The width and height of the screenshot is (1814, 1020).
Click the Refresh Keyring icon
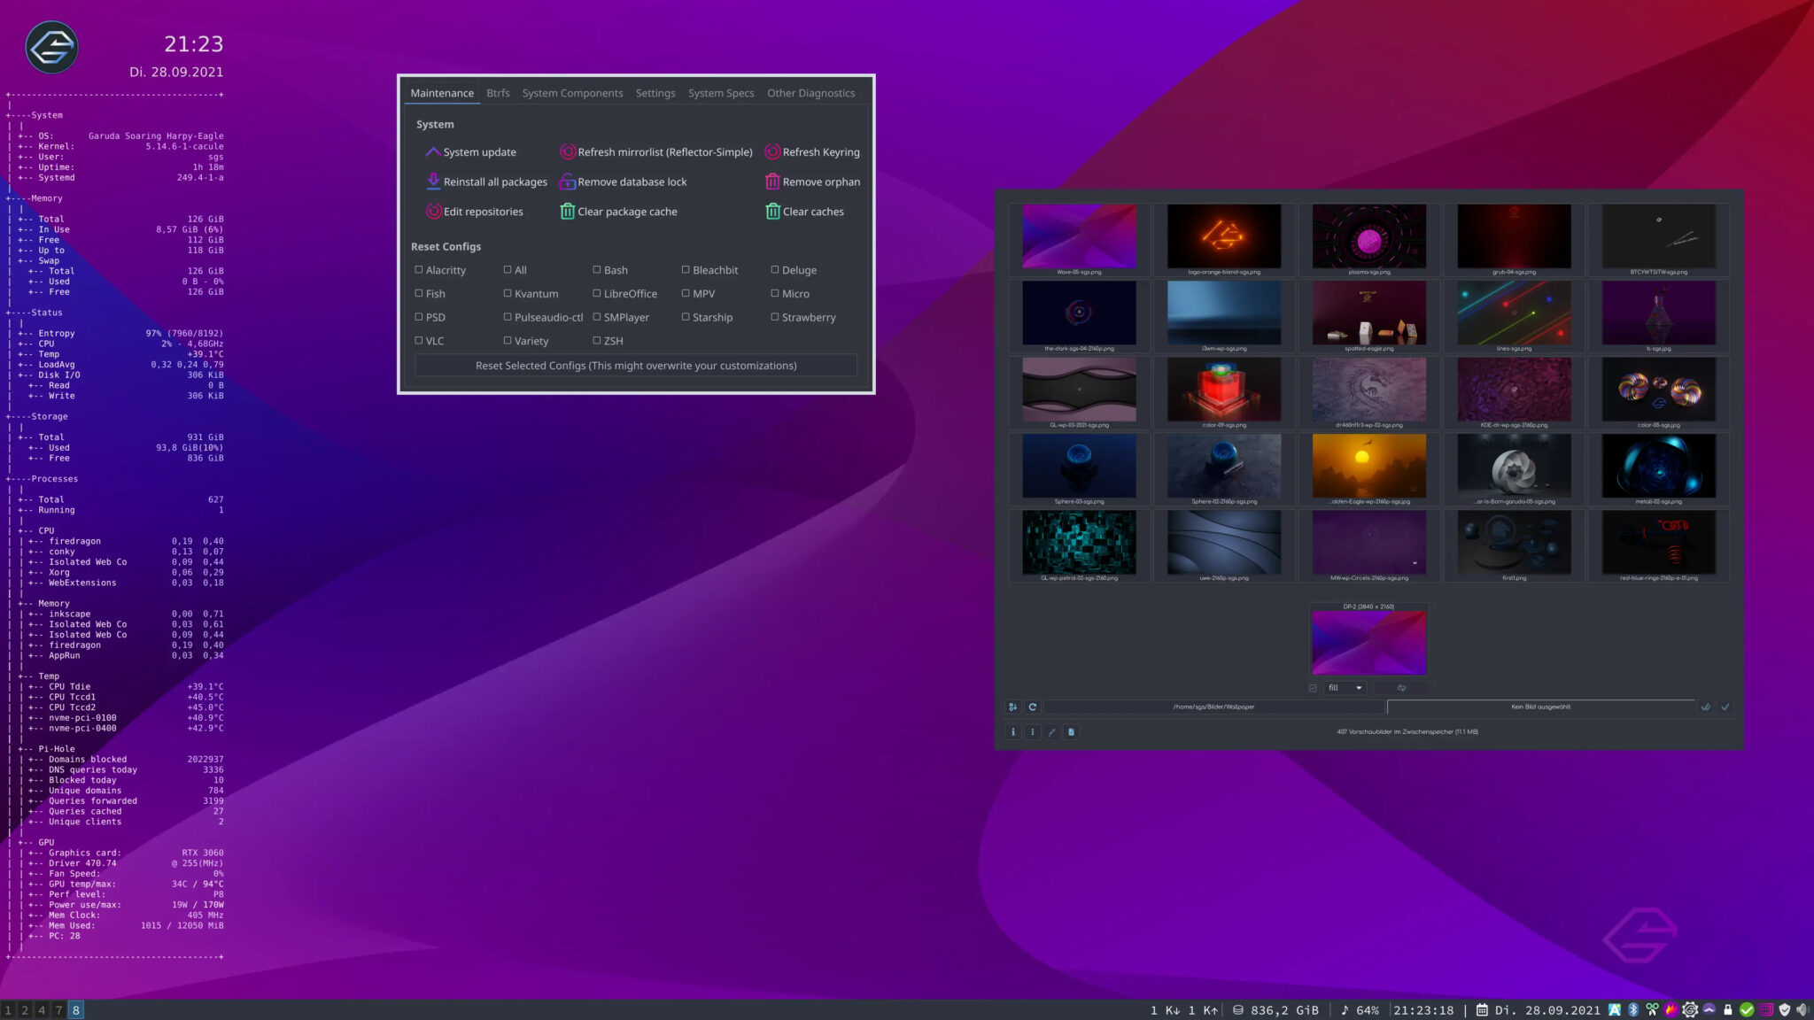(x=772, y=151)
